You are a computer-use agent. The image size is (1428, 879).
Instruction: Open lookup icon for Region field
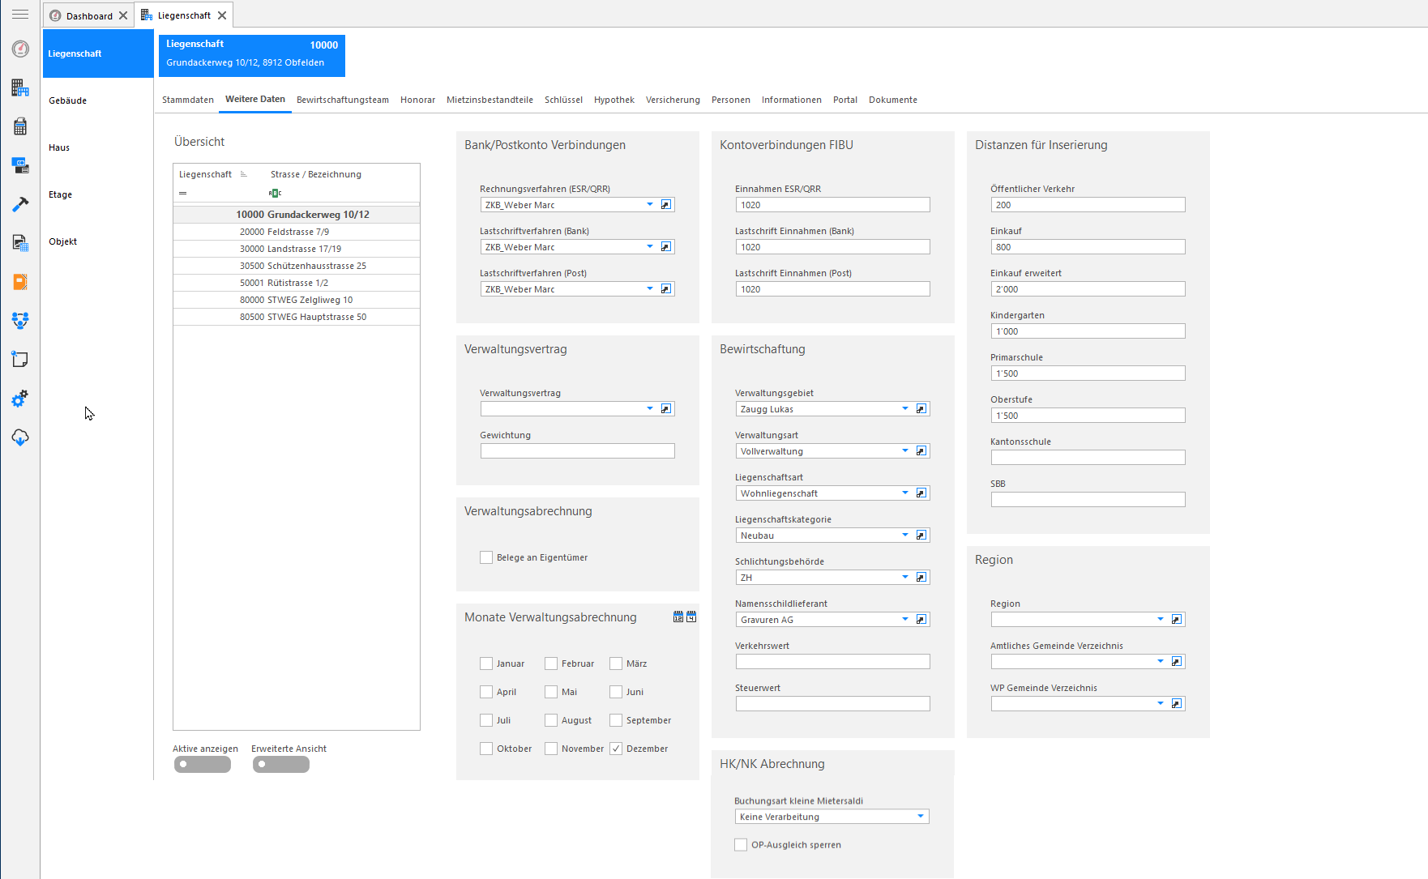click(x=1177, y=620)
